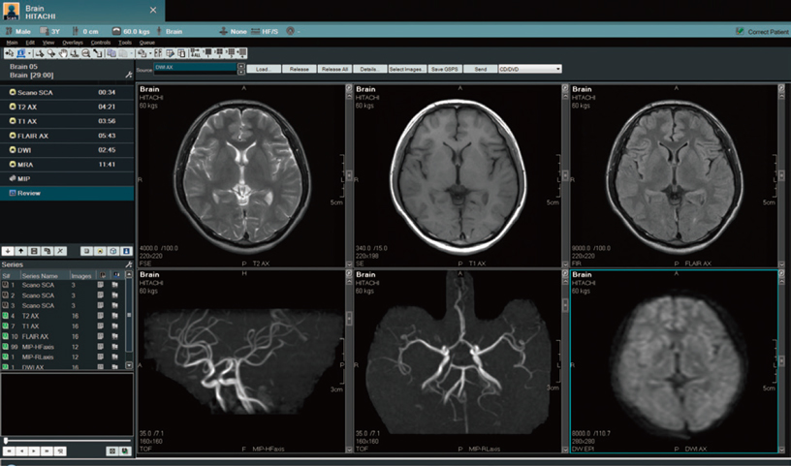The width and height of the screenshot is (791, 466).
Task: Toggle status box for FLAIR AX series row
Action: pyautogui.click(x=6, y=335)
